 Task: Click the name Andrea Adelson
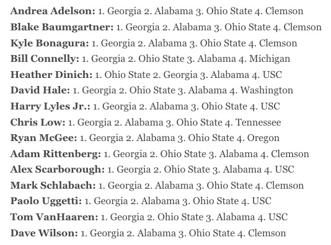point(53,11)
